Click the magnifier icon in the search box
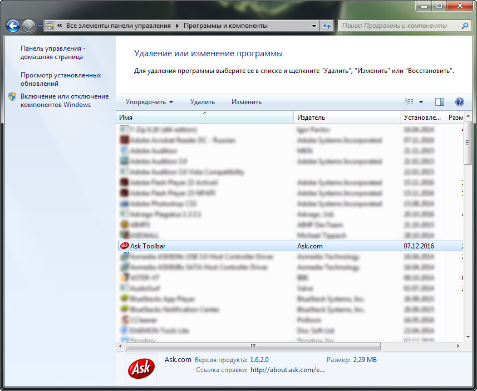477x391 pixels. point(465,26)
